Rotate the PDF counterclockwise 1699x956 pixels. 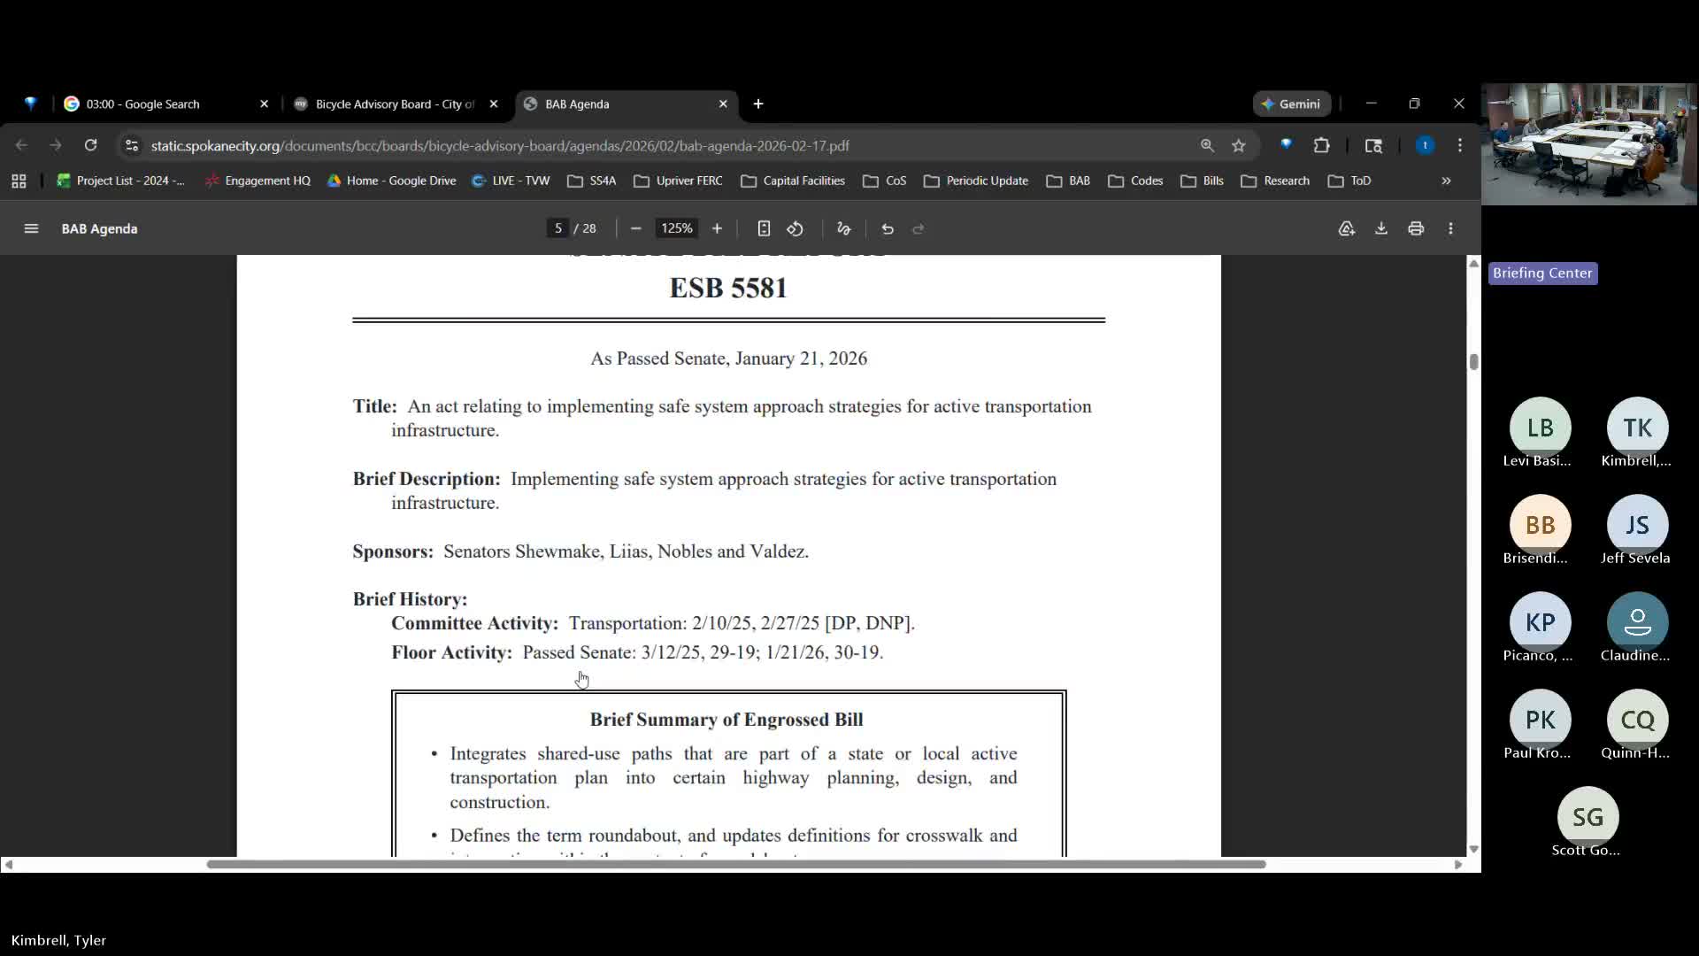pyautogui.click(x=795, y=228)
